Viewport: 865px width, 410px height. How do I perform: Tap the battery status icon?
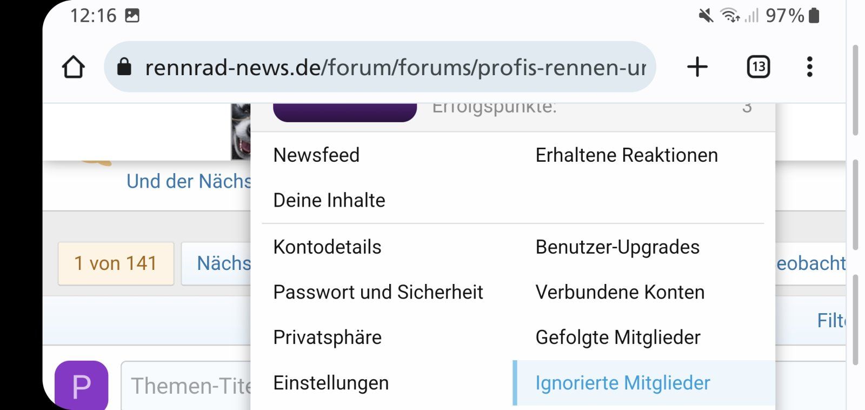point(814,15)
